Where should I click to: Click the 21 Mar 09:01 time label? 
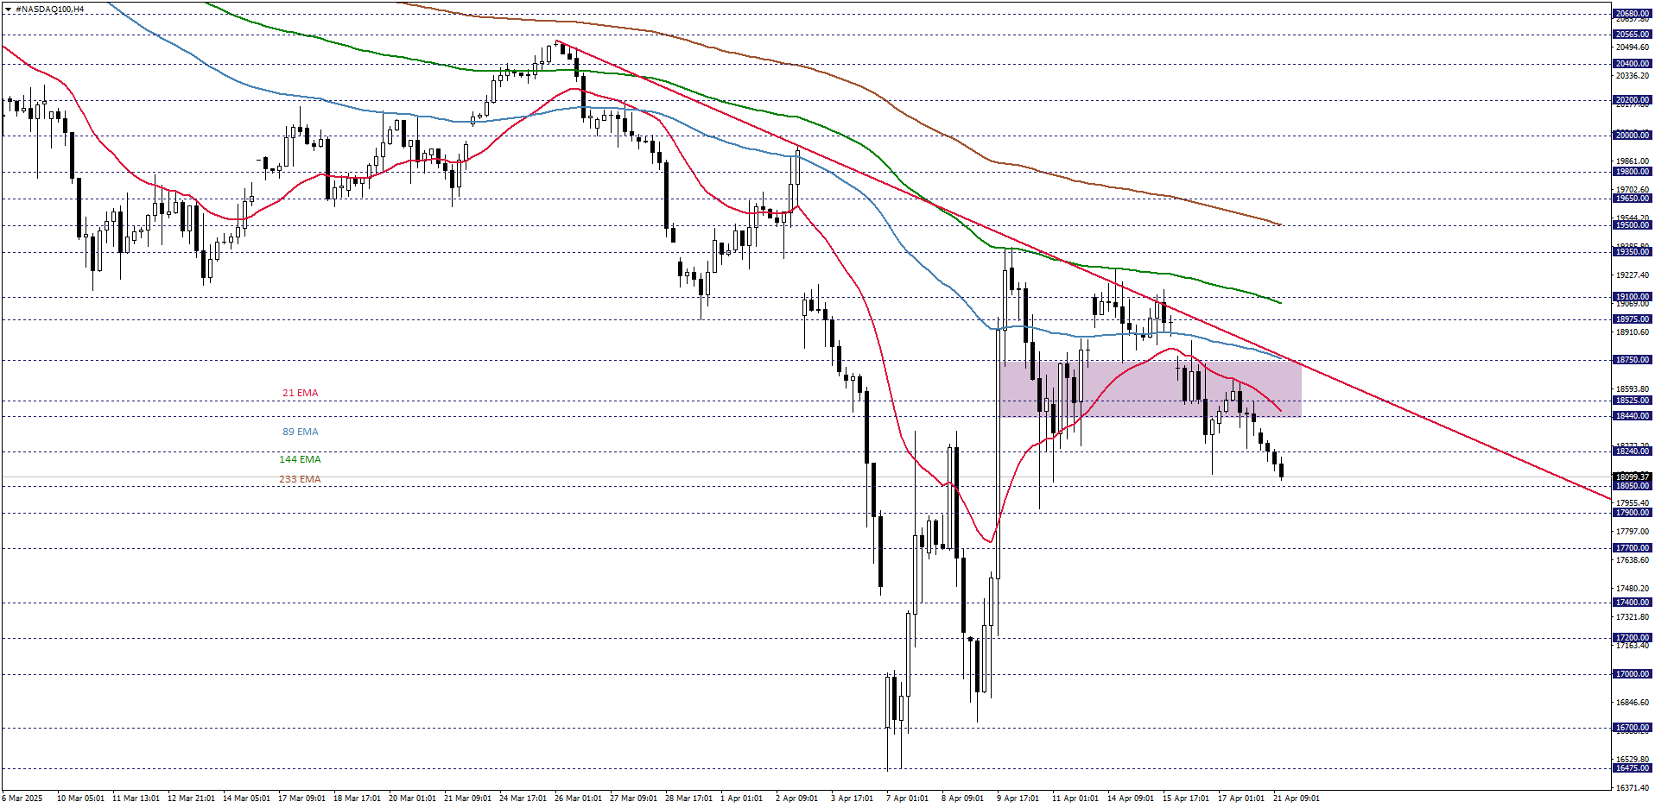[467, 799]
